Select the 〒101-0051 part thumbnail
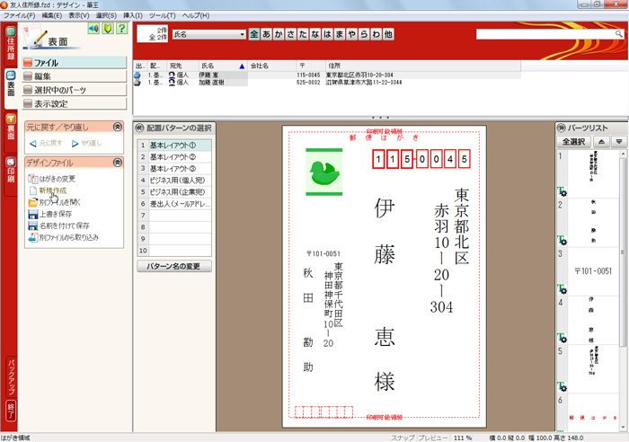 [591, 270]
